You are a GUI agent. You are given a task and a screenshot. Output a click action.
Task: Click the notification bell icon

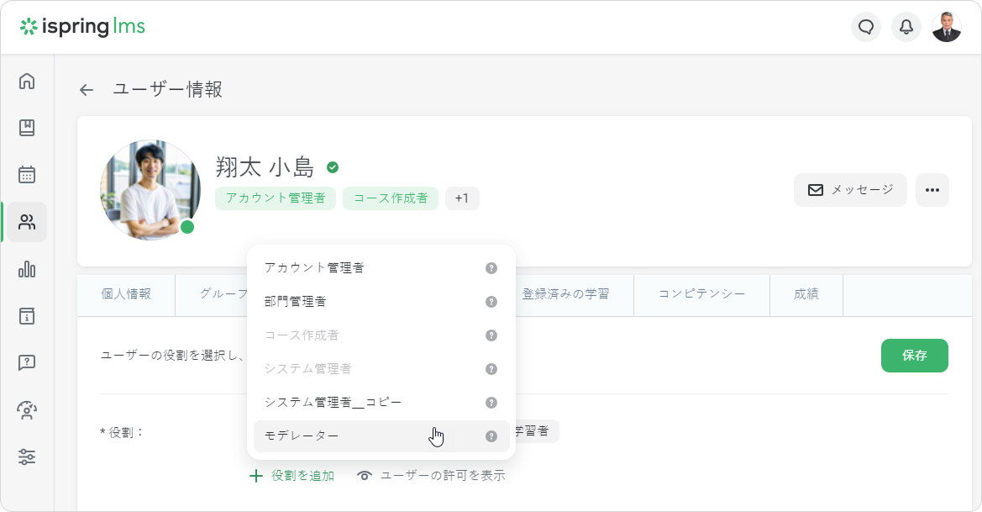(x=906, y=27)
